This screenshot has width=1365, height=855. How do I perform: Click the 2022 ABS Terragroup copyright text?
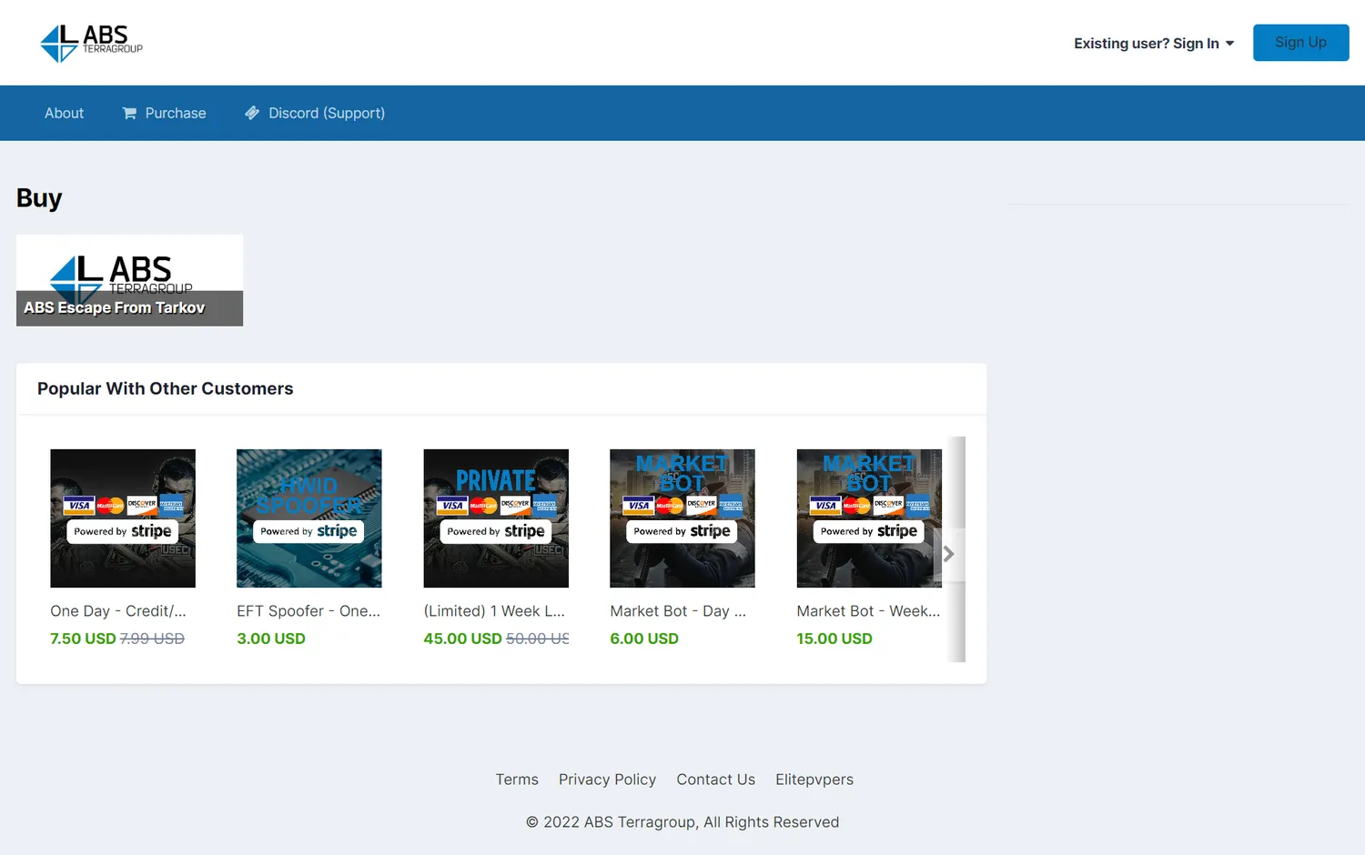point(682,822)
